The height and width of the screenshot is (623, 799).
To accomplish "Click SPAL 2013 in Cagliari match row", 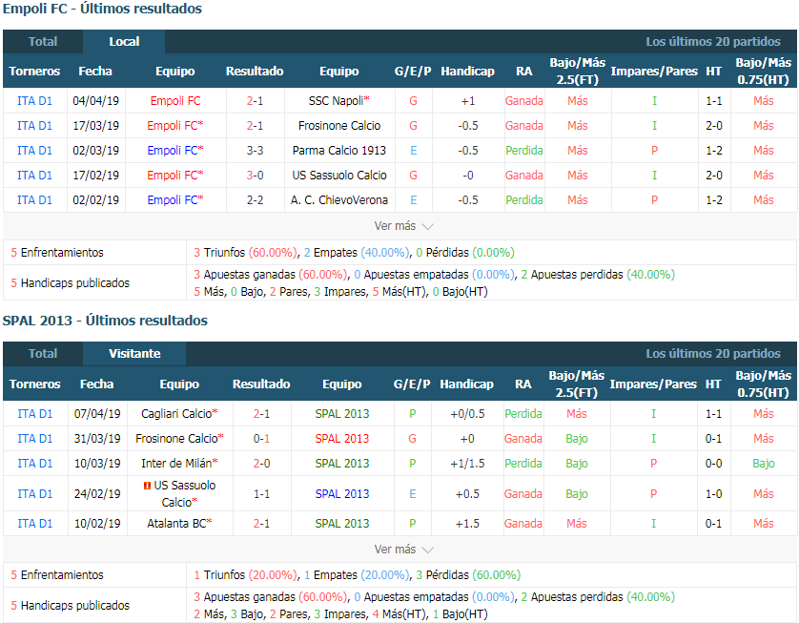I will tap(342, 413).
